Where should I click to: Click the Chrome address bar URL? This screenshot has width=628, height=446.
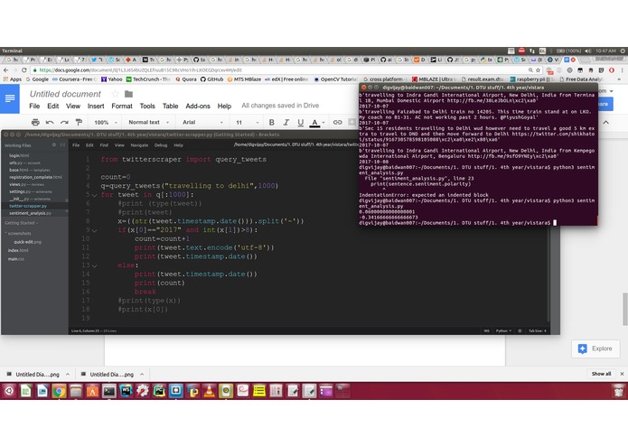tap(141, 70)
